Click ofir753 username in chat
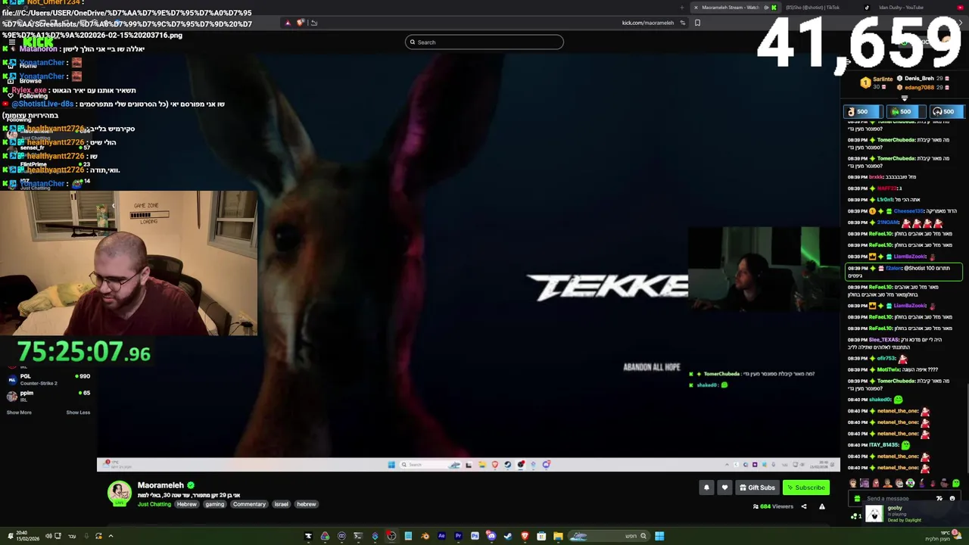 886,358
